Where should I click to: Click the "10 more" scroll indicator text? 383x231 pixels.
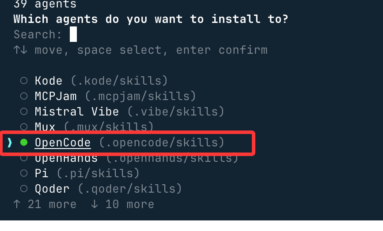pos(129,204)
